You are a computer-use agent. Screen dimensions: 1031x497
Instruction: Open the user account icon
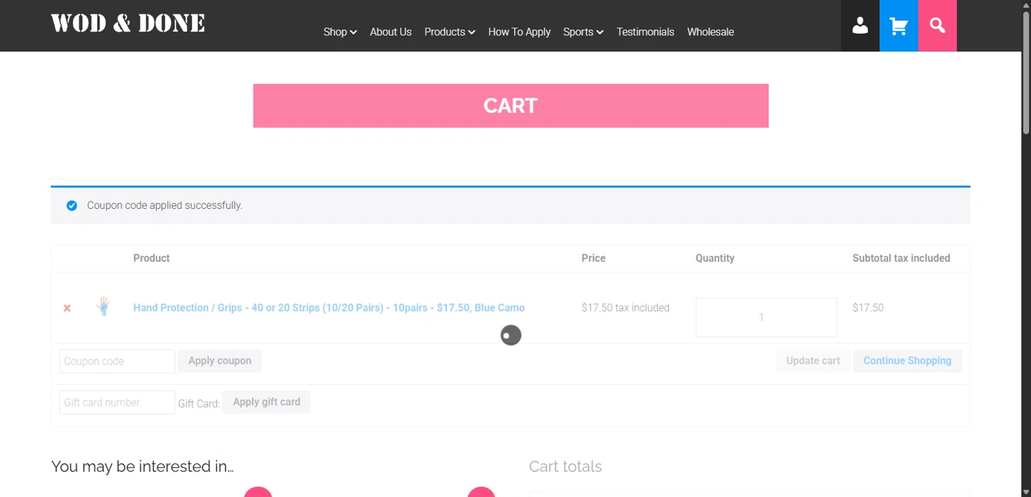pos(860,25)
